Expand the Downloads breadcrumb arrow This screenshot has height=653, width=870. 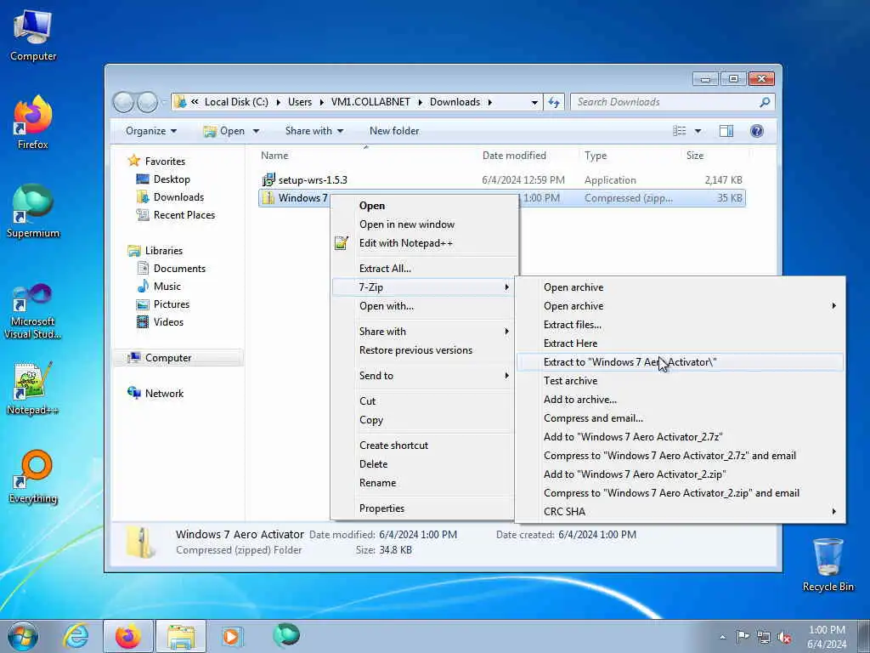pyautogui.click(x=490, y=102)
